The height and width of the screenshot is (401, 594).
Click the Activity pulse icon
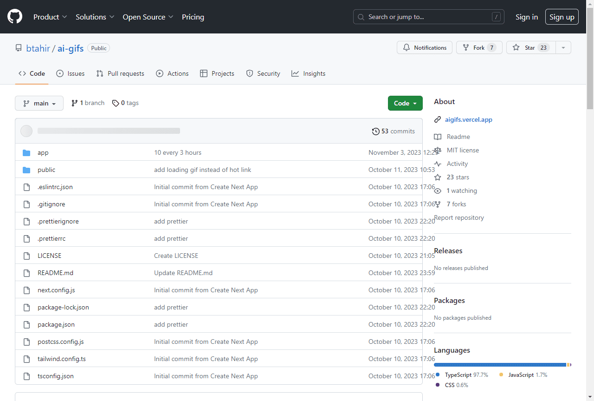438,164
